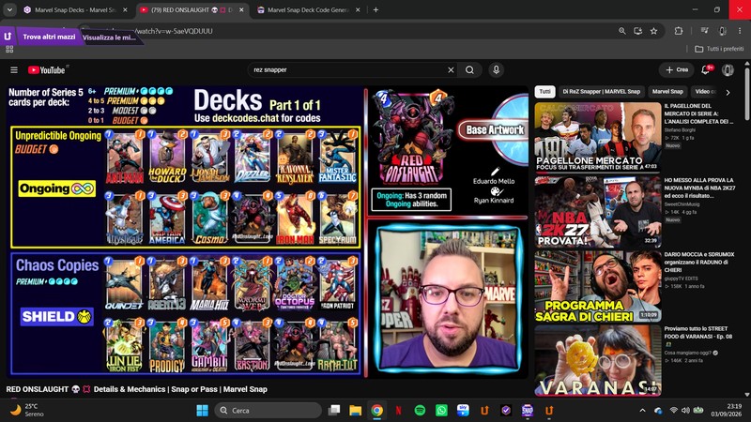Open a new browser tab

376,9
